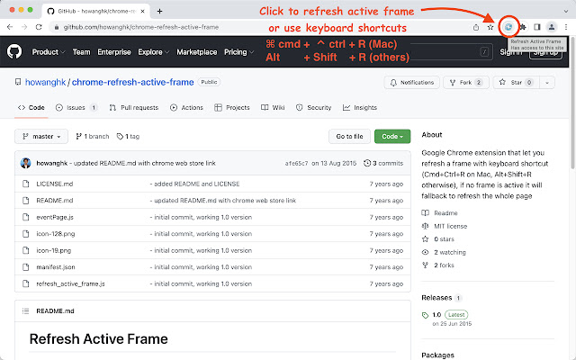Click the MIT license link
This screenshot has height=360, width=576.
[445, 226]
